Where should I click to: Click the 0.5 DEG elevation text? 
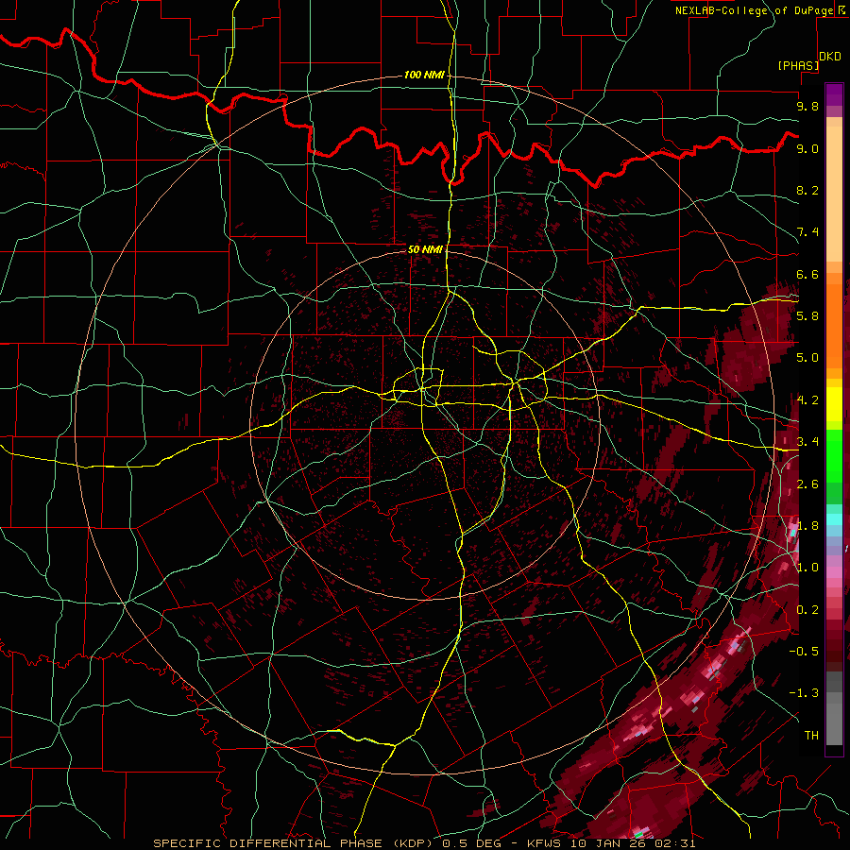tap(473, 843)
